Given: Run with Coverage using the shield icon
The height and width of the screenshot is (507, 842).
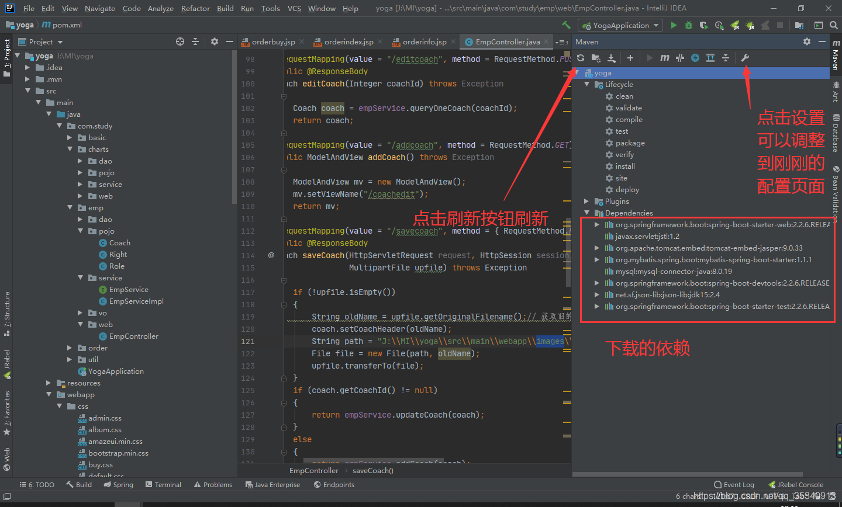Looking at the screenshot, I should [704, 25].
